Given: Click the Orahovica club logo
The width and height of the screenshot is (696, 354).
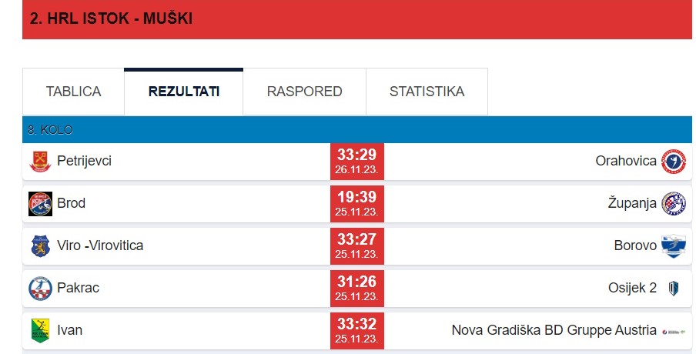Looking at the screenshot, I should point(674,161).
